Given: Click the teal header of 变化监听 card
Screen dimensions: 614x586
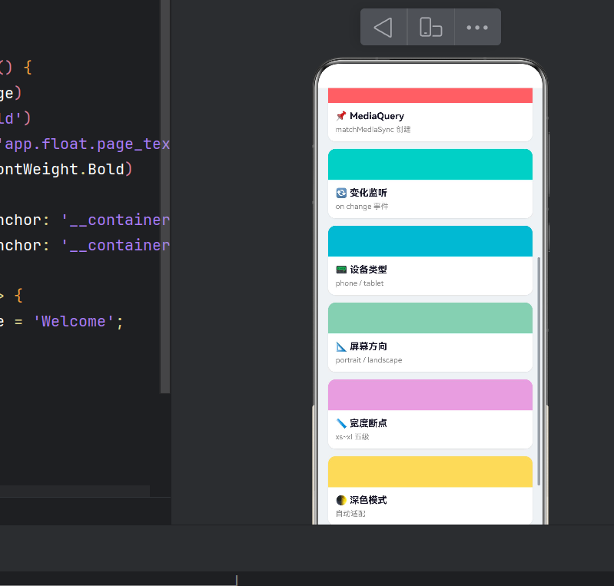Looking at the screenshot, I should [430, 164].
